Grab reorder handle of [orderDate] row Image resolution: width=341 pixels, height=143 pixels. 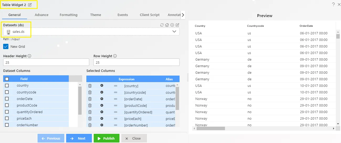tap(116, 99)
